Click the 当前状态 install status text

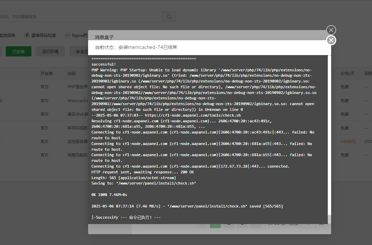coord(136,47)
